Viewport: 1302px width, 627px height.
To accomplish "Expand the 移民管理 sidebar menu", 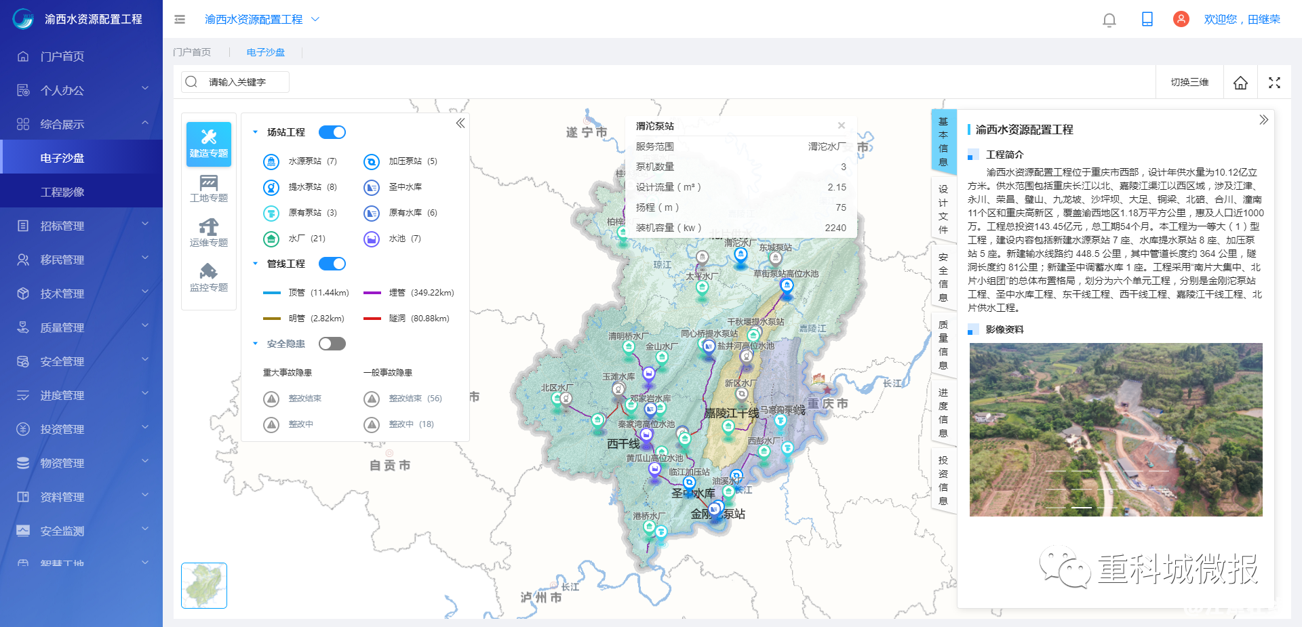I will pos(81,260).
